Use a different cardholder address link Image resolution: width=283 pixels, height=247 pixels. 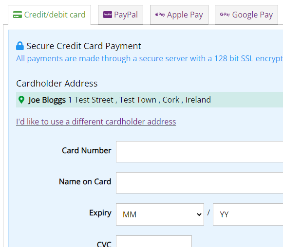tap(96, 122)
